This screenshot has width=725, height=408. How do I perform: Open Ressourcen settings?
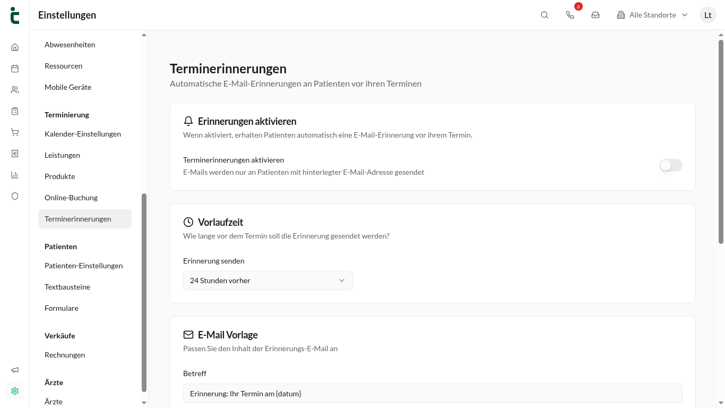(85, 66)
